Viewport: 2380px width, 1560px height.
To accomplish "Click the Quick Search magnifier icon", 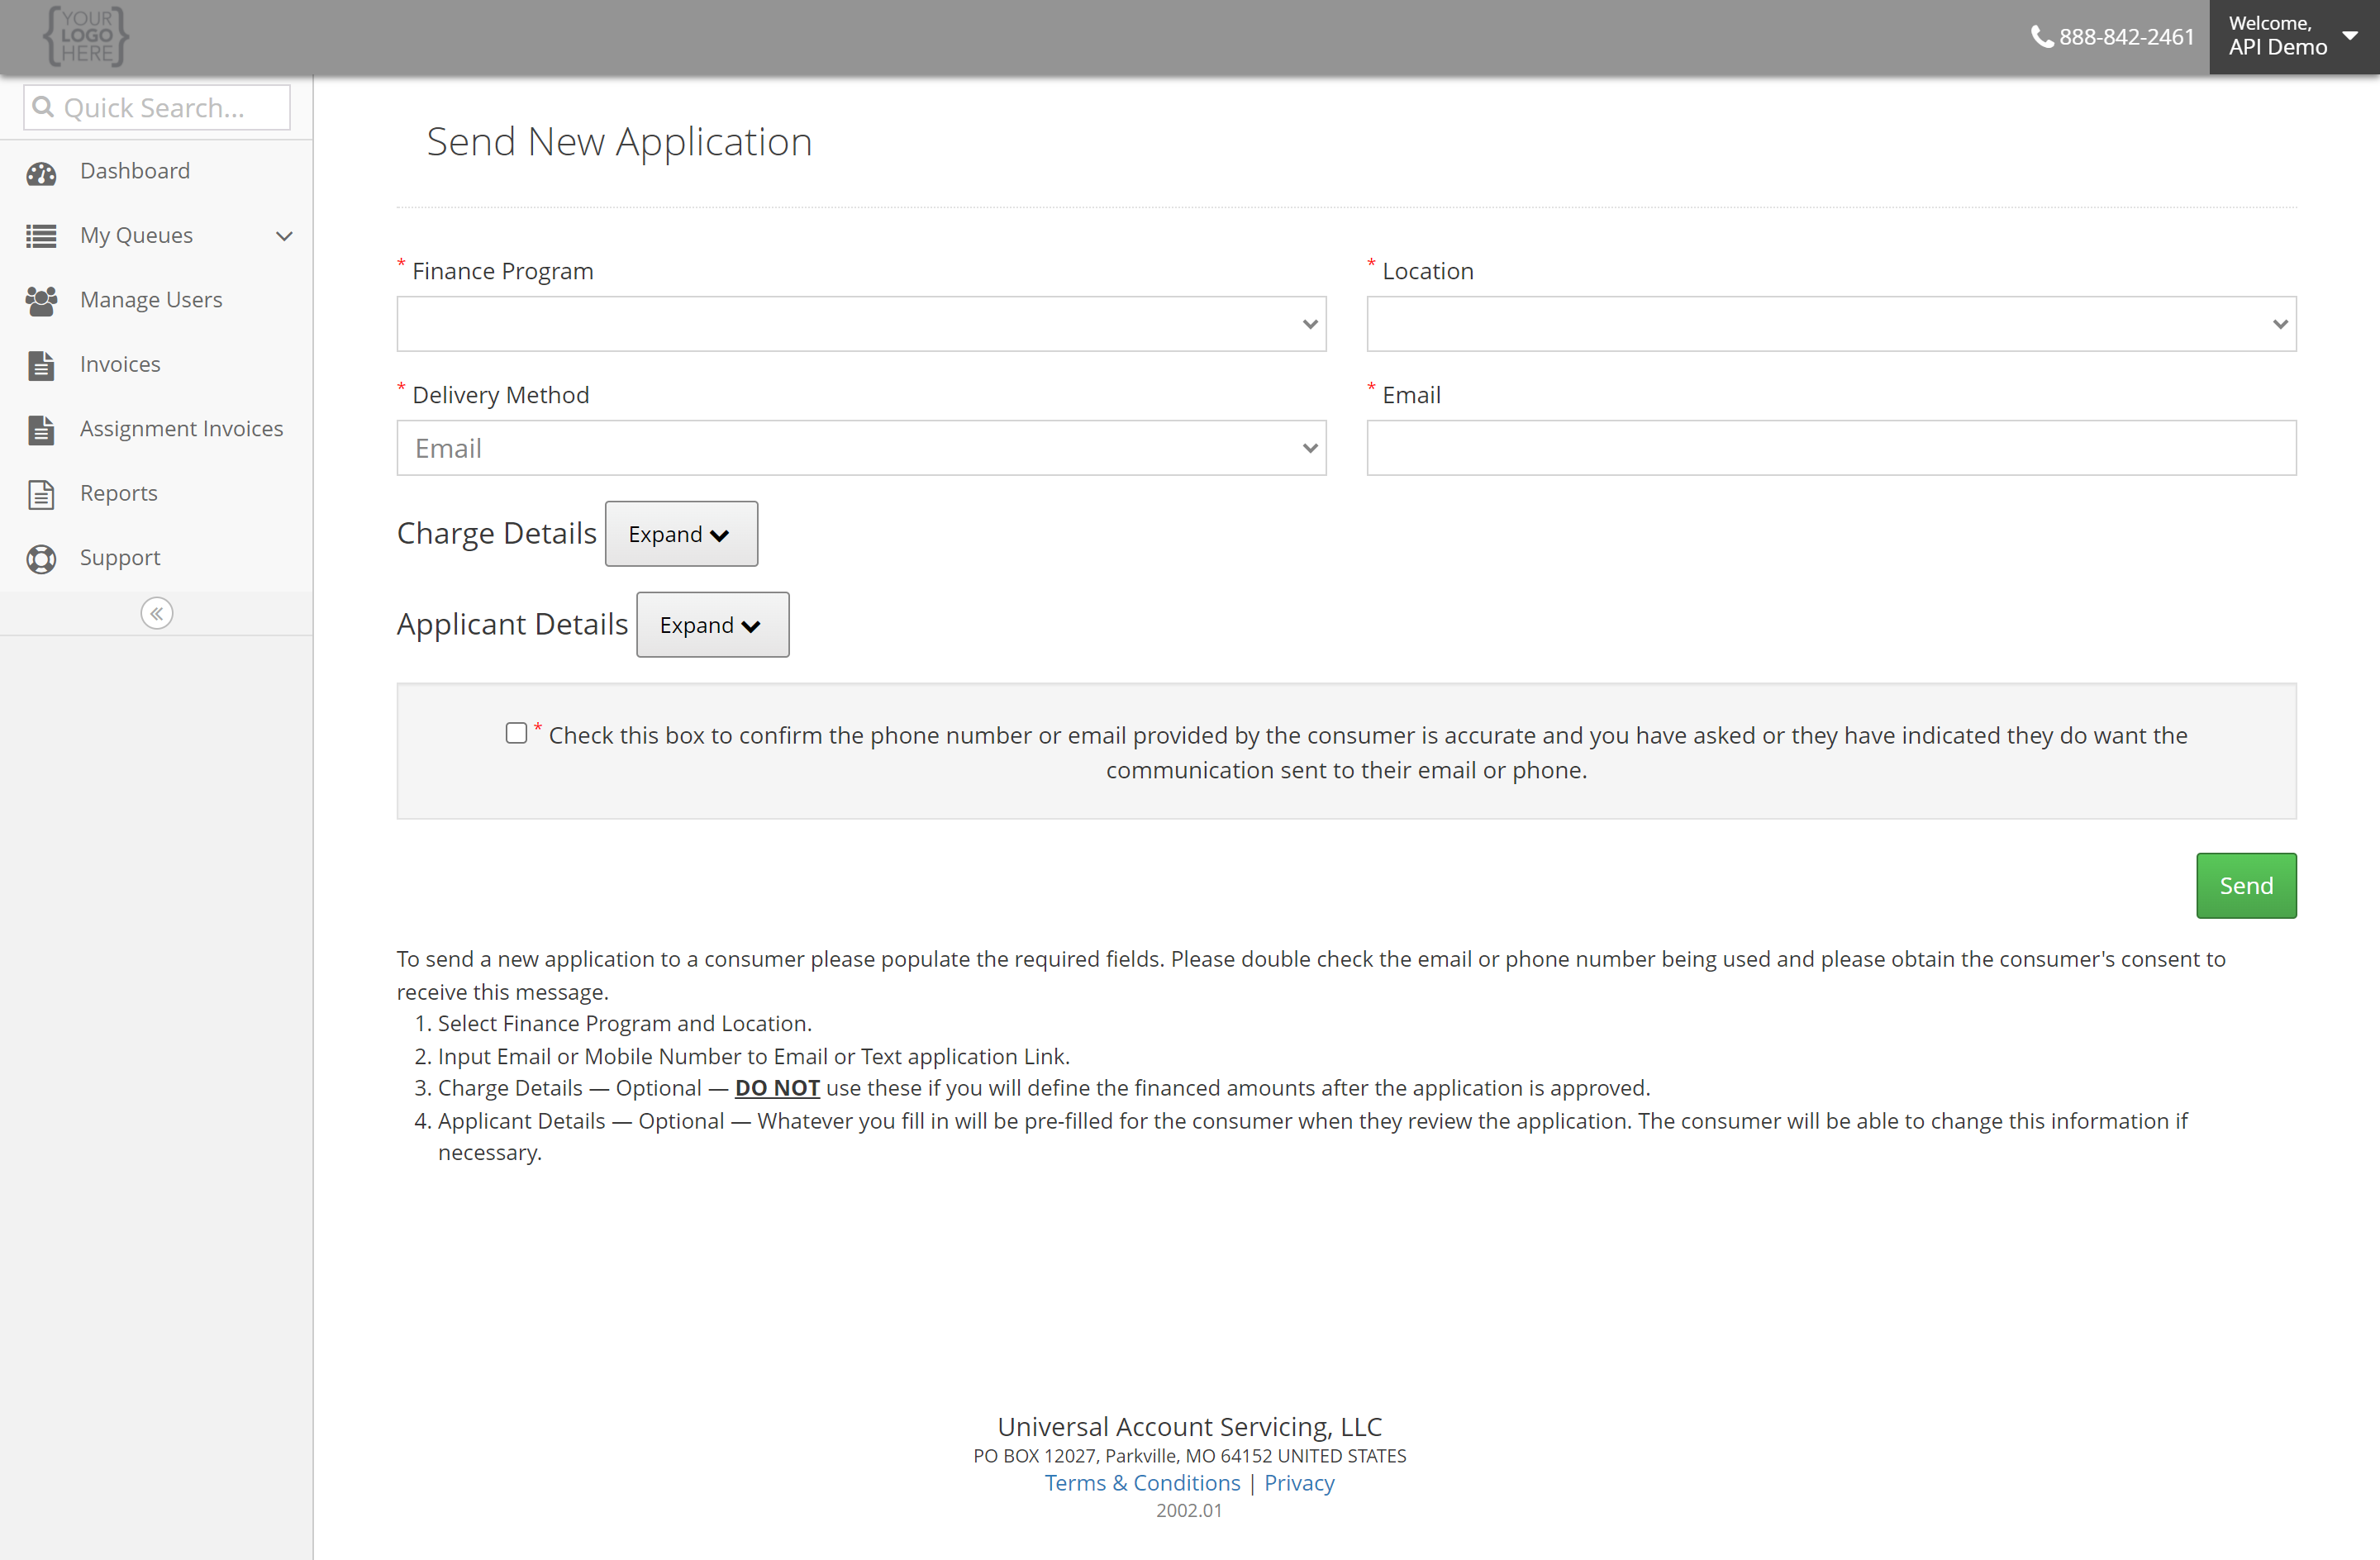I will 43,106.
